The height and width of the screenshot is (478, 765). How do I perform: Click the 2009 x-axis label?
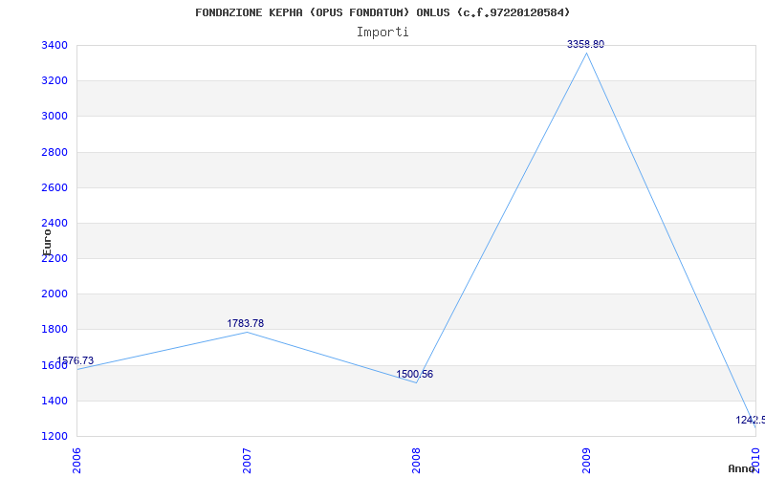(586, 461)
